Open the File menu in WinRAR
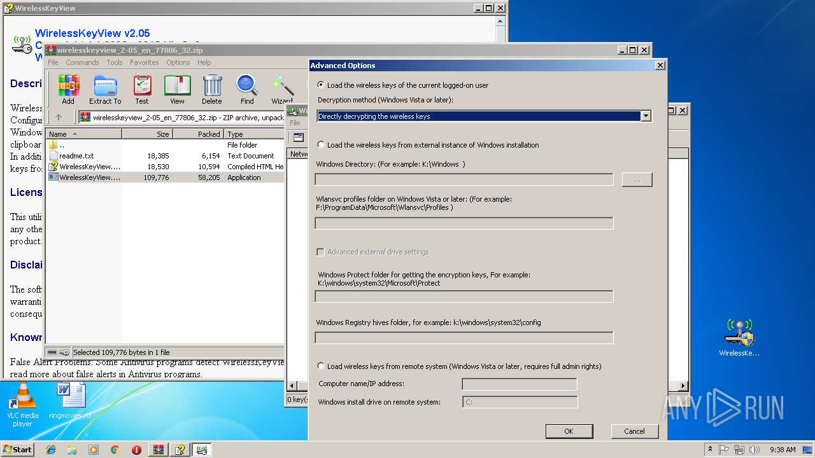Screen dimensions: 815x458 [53, 62]
